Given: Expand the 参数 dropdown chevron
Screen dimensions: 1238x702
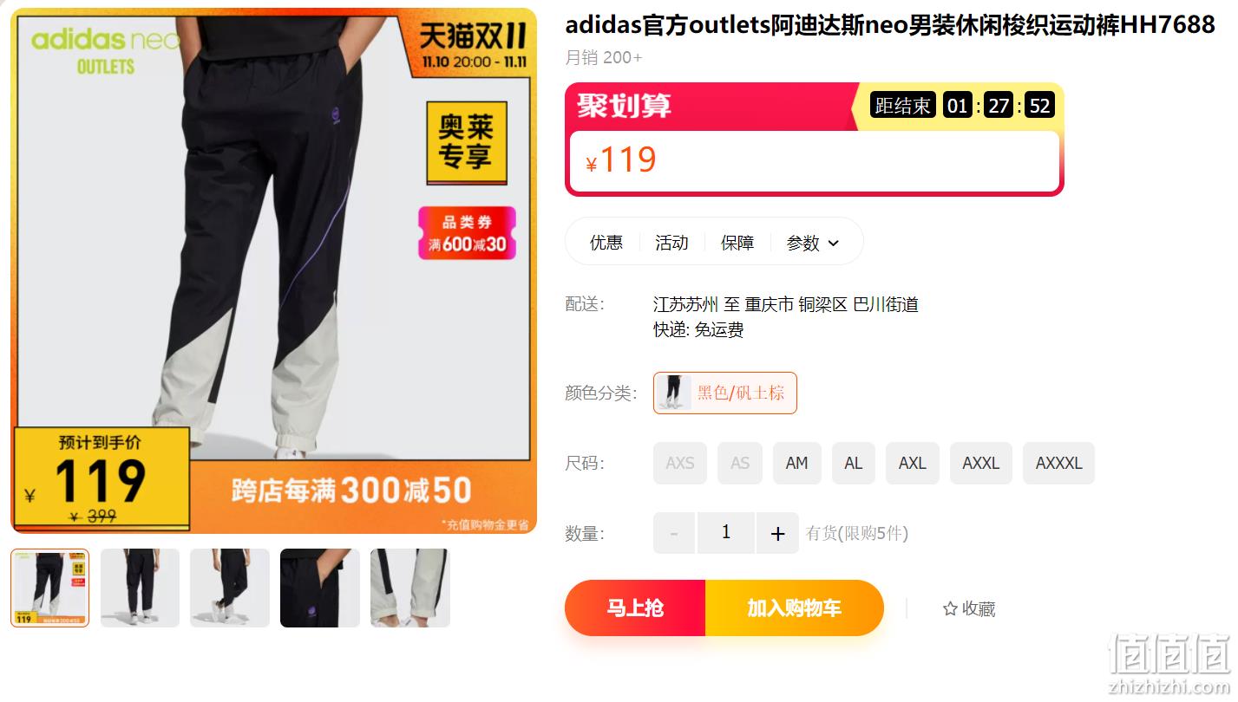Looking at the screenshot, I should (x=834, y=244).
